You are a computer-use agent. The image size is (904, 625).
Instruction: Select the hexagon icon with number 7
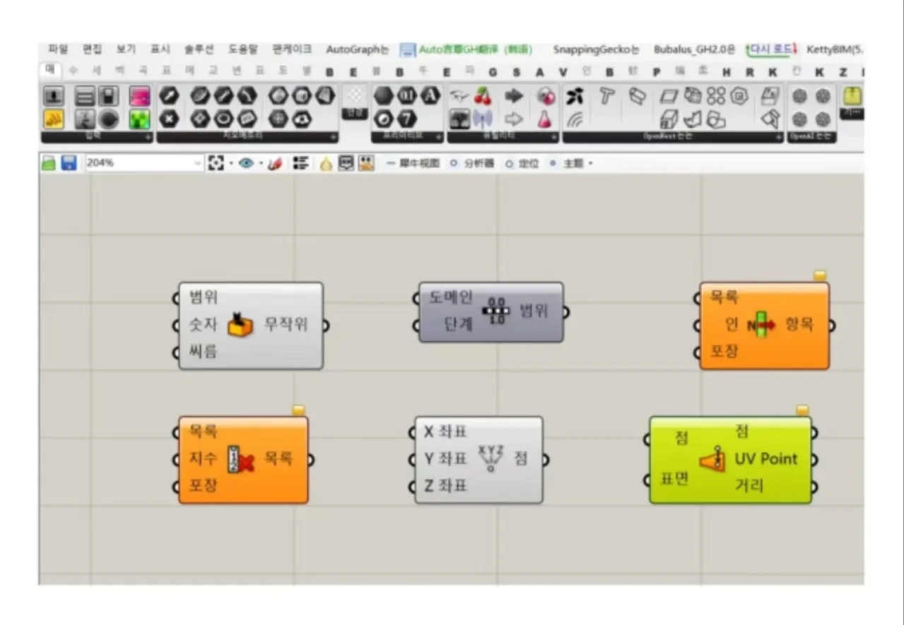pos(408,119)
